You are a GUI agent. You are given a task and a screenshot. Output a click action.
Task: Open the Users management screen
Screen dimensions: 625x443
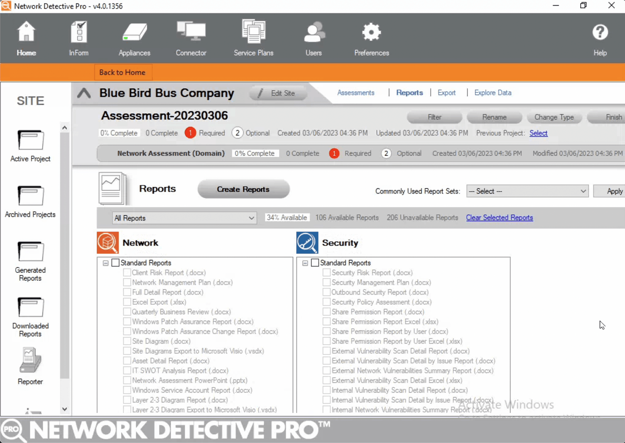point(313,38)
